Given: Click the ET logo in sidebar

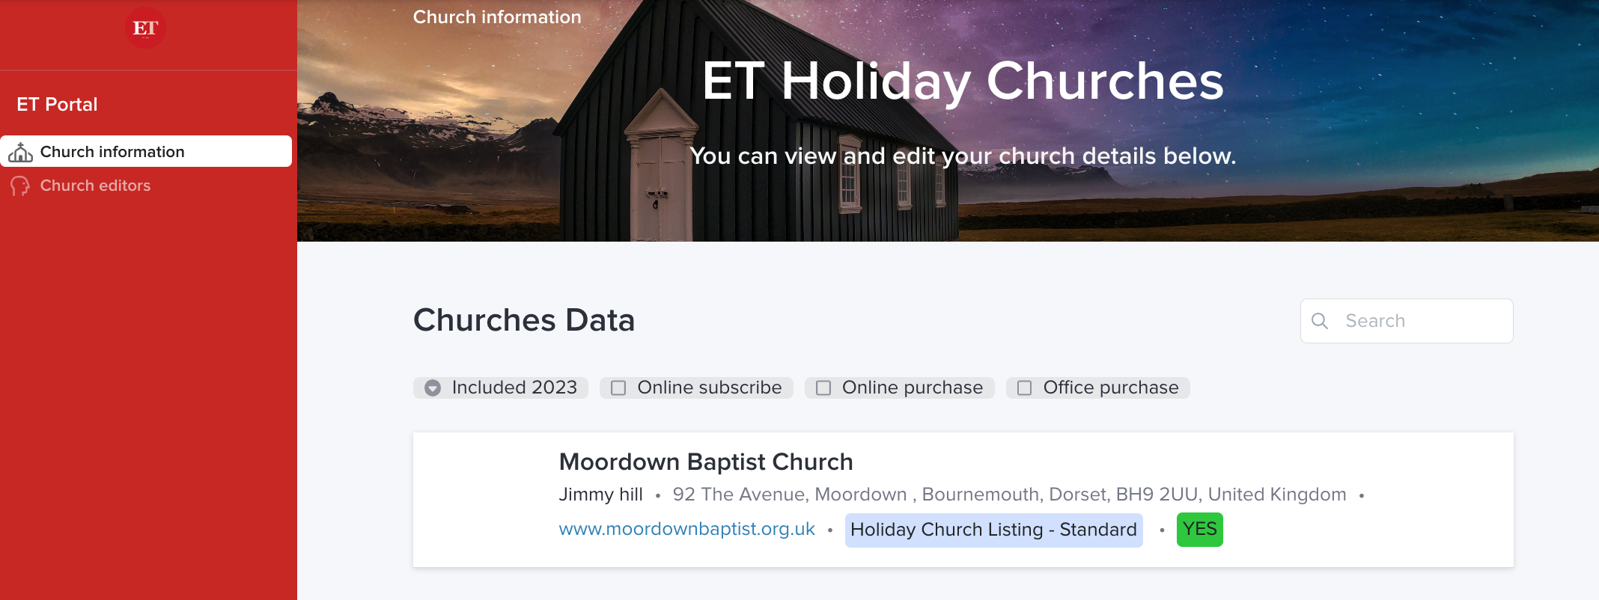Looking at the screenshot, I should click(x=145, y=28).
